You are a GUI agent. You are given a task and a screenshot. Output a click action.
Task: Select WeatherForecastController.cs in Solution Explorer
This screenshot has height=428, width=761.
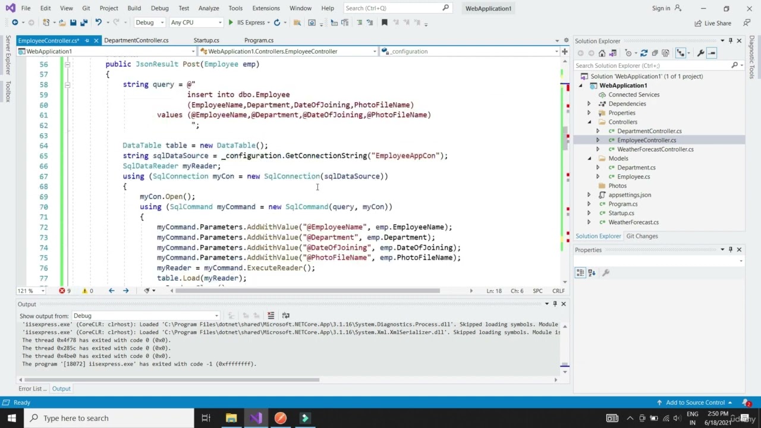point(655,149)
